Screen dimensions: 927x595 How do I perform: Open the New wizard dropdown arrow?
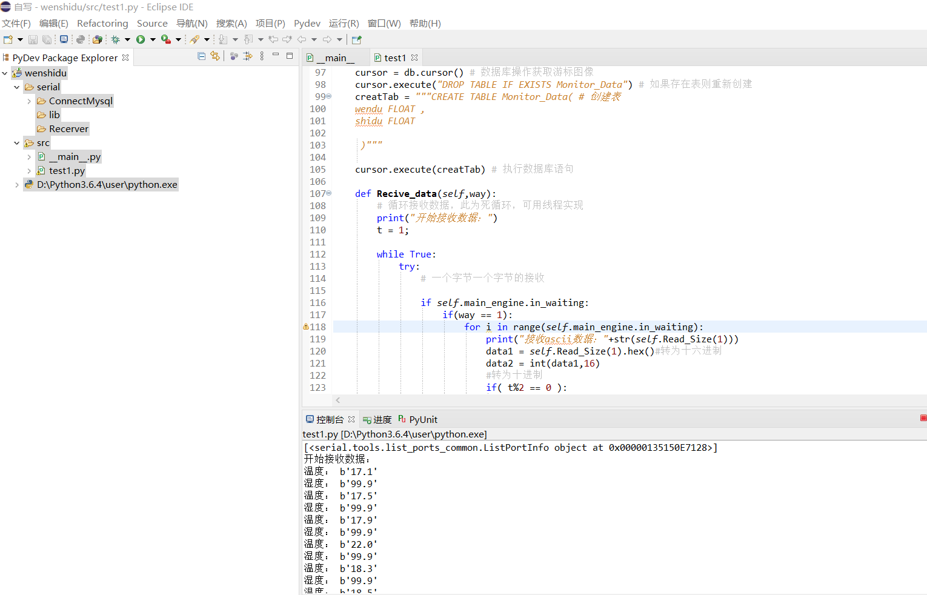(x=20, y=39)
